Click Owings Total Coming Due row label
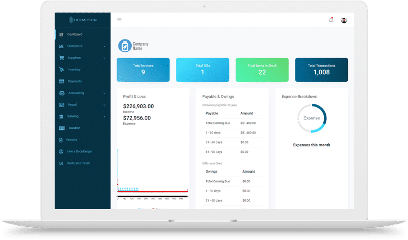This screenshot has width=408, height=240. [x=218, y=181]
